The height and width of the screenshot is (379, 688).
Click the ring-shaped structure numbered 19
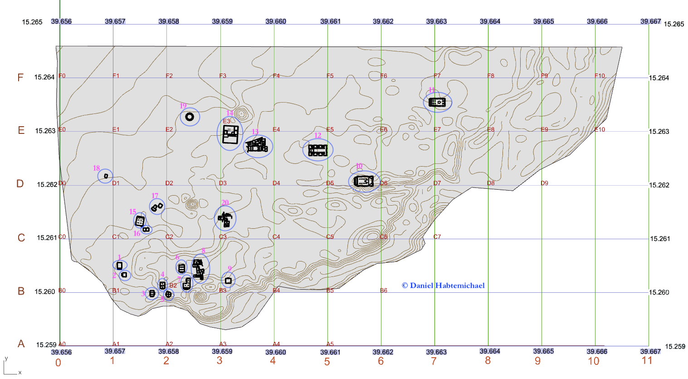click(190, 117)
